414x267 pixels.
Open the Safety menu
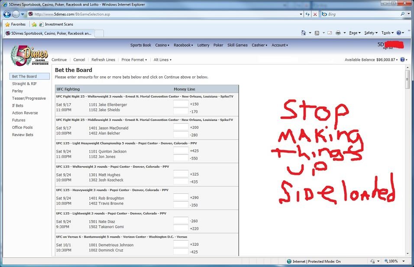click(x=371, y=33)
